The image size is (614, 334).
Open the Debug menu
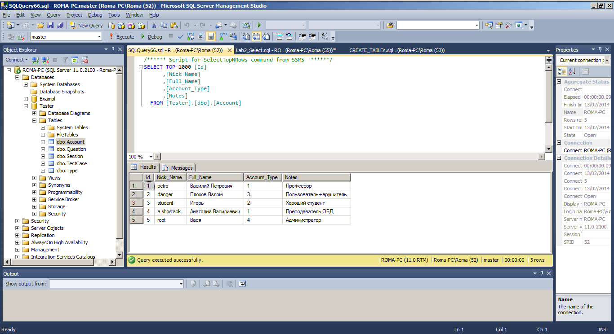point(95,15)
